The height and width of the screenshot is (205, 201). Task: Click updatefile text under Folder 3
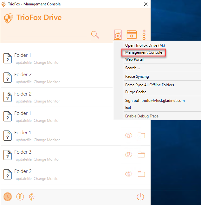click(24, 159)
